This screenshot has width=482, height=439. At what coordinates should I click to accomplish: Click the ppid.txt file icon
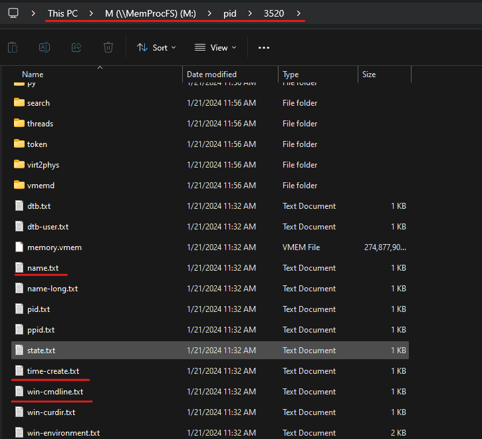coord(19,329)
